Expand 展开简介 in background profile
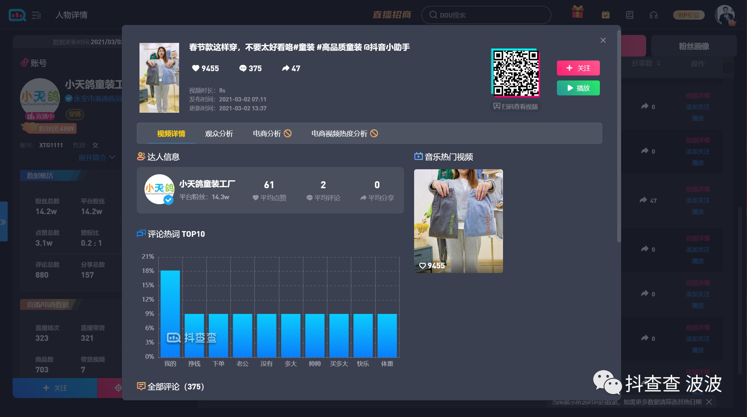This screenshot has height=417, width=747. (x=97, y=158)
